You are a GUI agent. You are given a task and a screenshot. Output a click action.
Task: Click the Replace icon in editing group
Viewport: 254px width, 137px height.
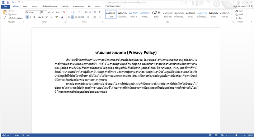point(237,14)
